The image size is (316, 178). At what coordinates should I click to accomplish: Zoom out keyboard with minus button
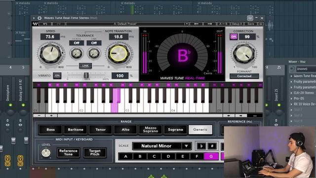pyautogui.click(x=39, y=116)
